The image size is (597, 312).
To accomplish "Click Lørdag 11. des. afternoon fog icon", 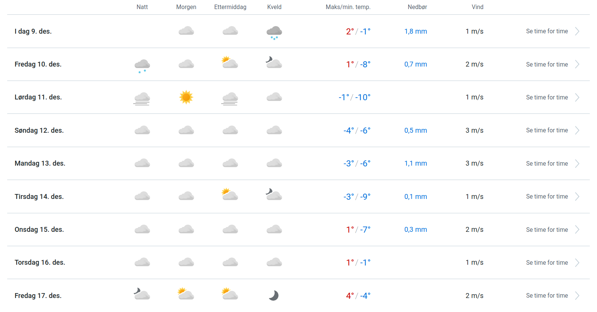I will [x=230, y=98].
